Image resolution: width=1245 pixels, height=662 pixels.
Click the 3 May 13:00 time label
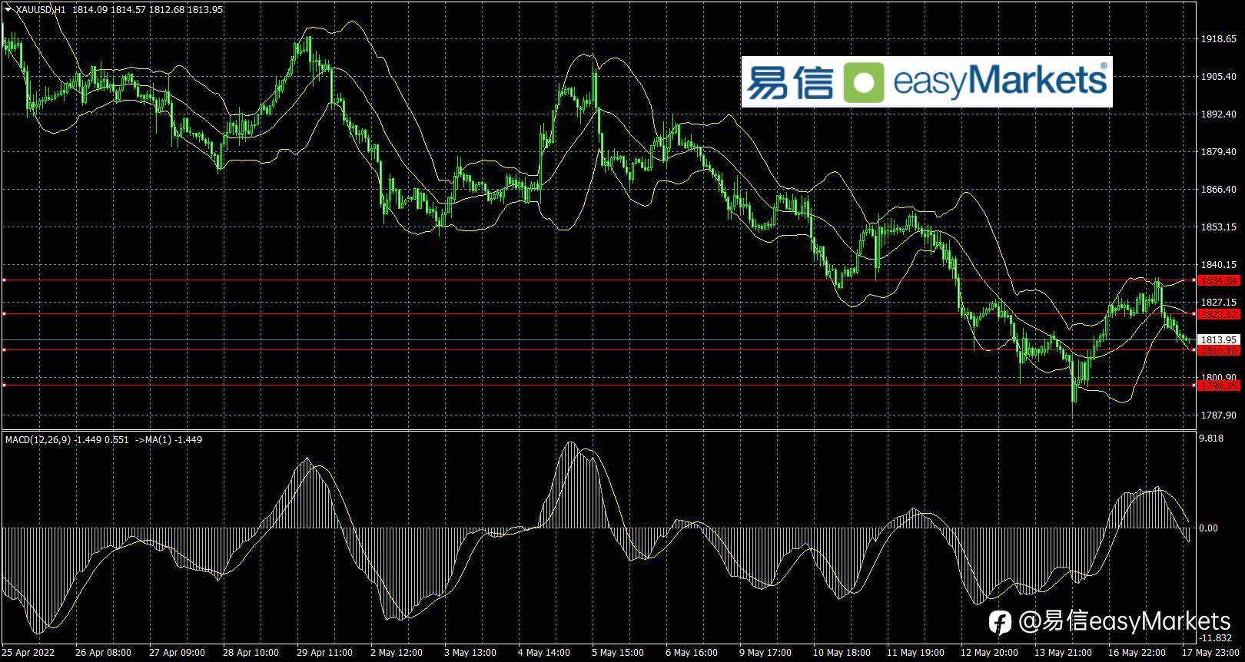tap(470, 653)
